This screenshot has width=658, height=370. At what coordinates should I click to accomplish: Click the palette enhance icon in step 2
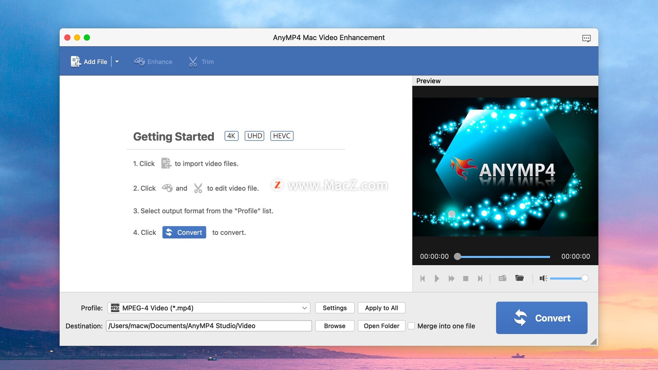pyautogui.click(x=167, y=188)
